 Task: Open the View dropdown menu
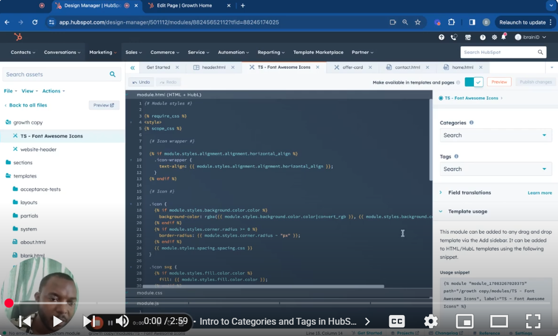[30, 91]
